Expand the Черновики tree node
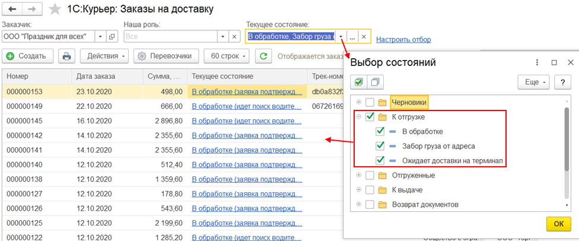Viewport: 579px width, 241px height. tap(358, 102)
